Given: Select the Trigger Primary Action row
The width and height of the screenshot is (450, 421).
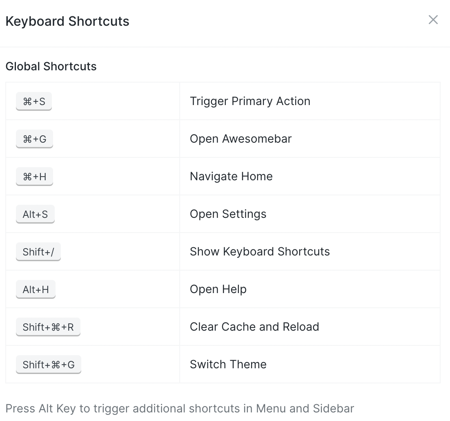Looking at the screenshot, I should [x=250, y=101].
